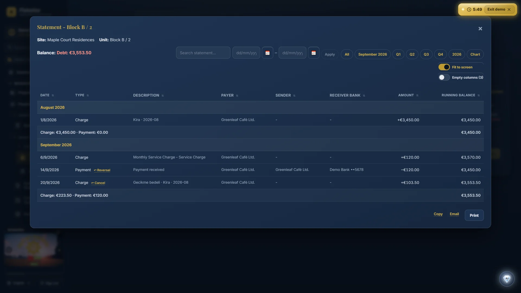Copy the statement via Copy link
The image size is (521, 293).
(x=438, y=214)
